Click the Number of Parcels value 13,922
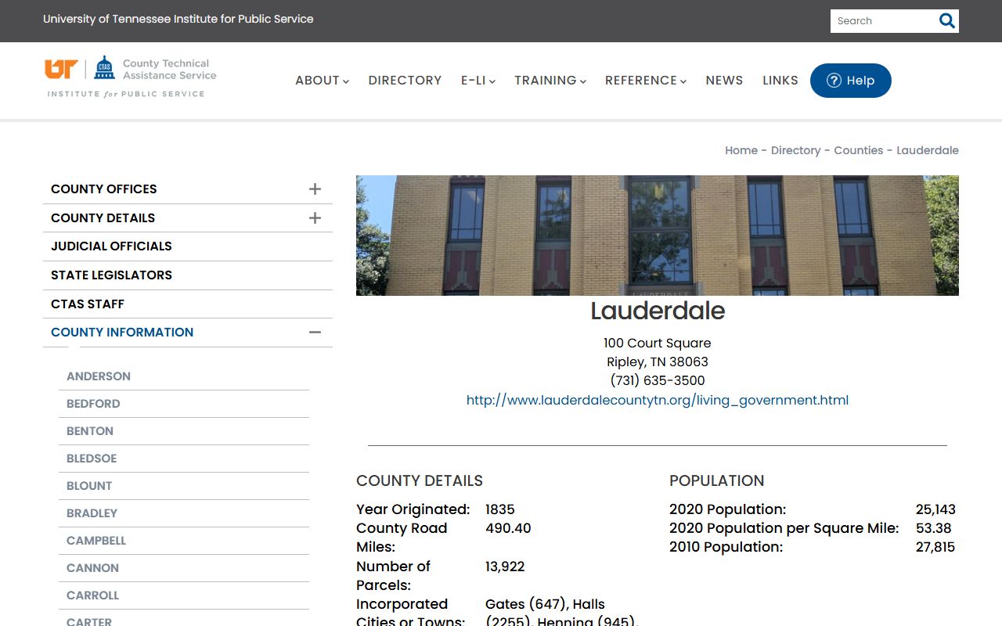Image resolution: width=1002 pixels, height=626 pixels. pyautogui.click(x=505, y=566)
